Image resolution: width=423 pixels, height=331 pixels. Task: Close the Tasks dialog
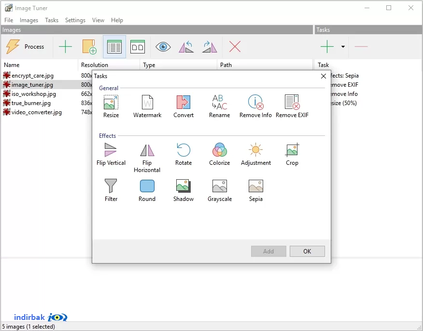[324, 76]
